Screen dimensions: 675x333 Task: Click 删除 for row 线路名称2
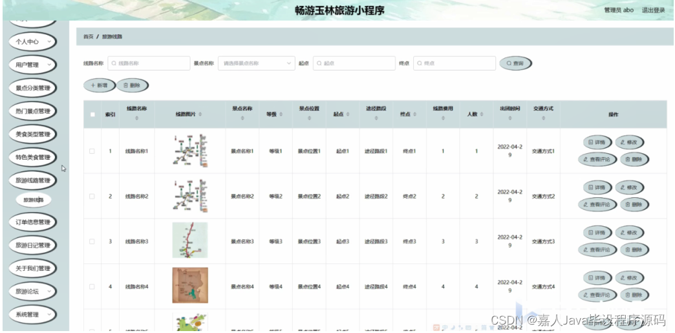[x=634, y=204]
